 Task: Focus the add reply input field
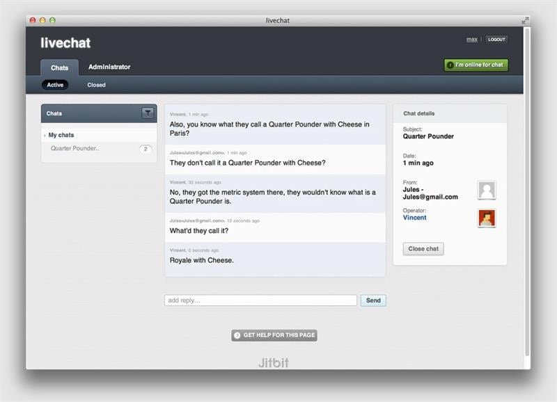tap(260, 300)
